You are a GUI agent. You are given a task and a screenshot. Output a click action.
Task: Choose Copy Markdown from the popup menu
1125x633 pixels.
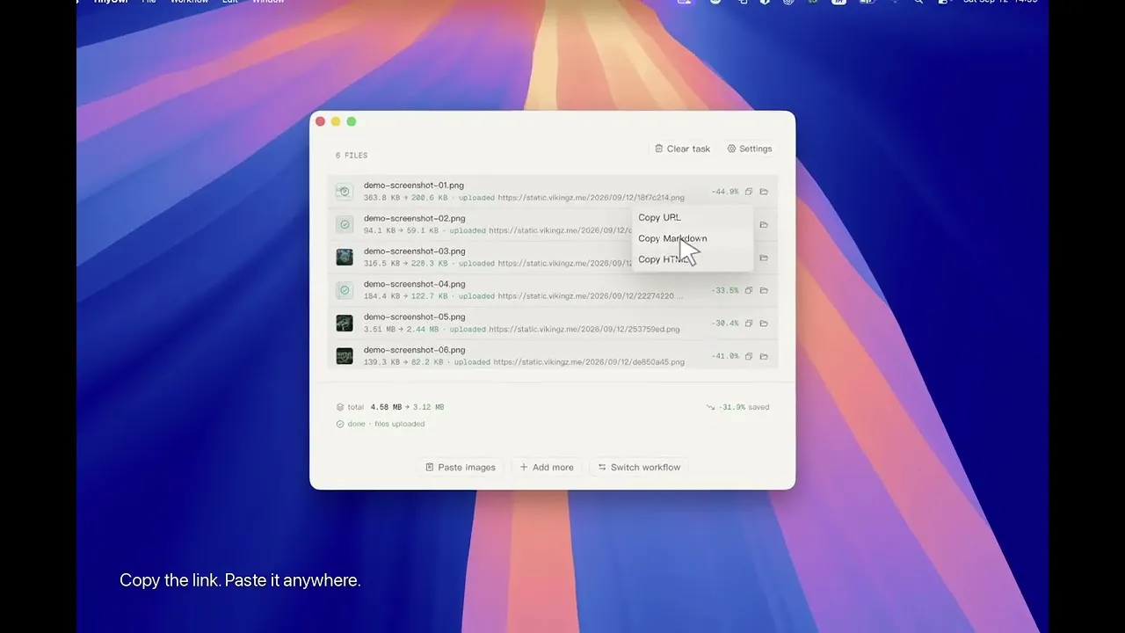pos(693,238)
